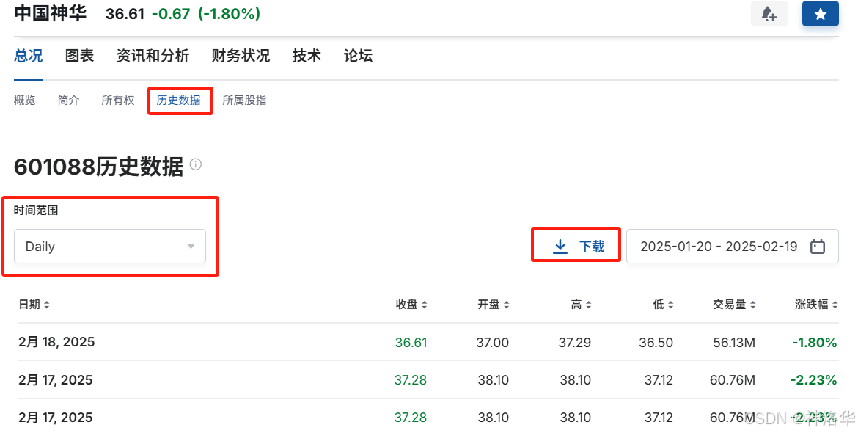Viewport: 858px width, 433px height.
Task: Sort by 高 column arrows
Action: [588, 305]
